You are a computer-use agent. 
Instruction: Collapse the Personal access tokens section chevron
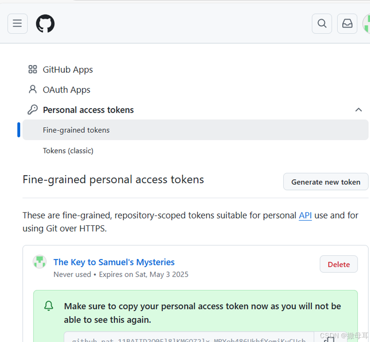pyautogui.click(x=358, y=110)
